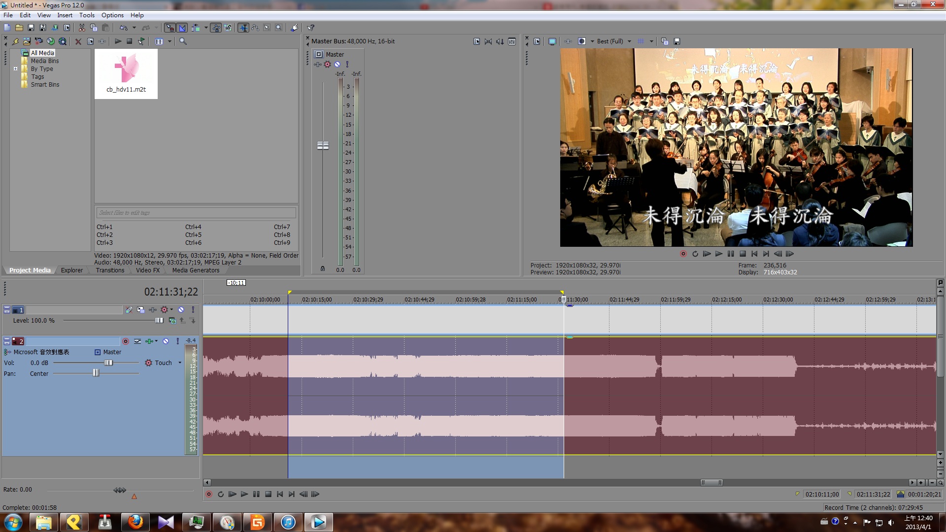Click the track 2 Vol slider handle
This screenshot has width=946, height=532.
click(108, 363)
